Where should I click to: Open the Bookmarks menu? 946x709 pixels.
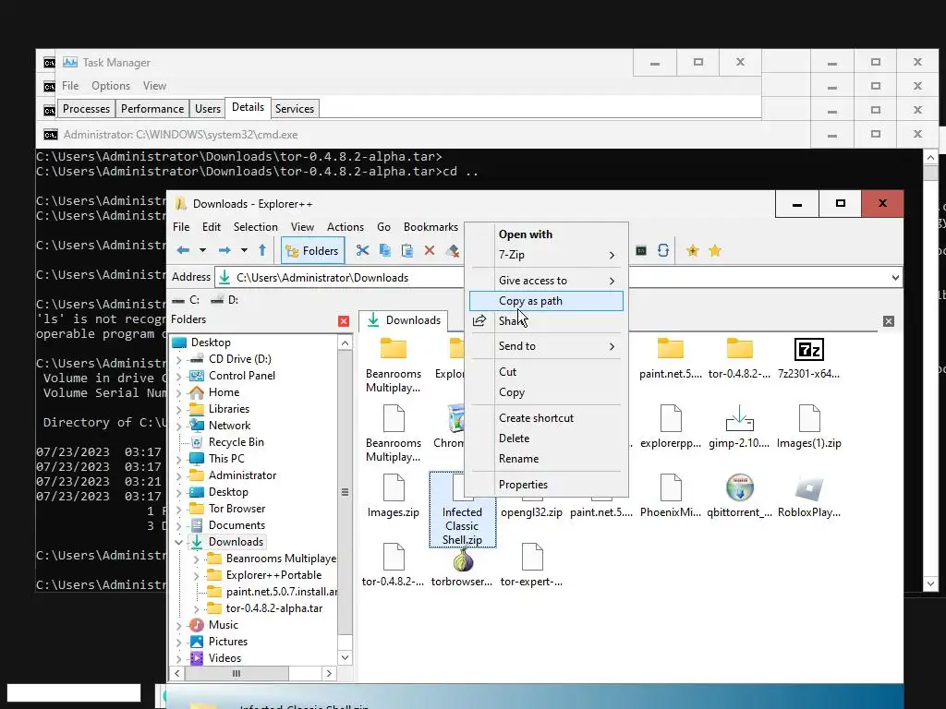[x=431, y=227]
